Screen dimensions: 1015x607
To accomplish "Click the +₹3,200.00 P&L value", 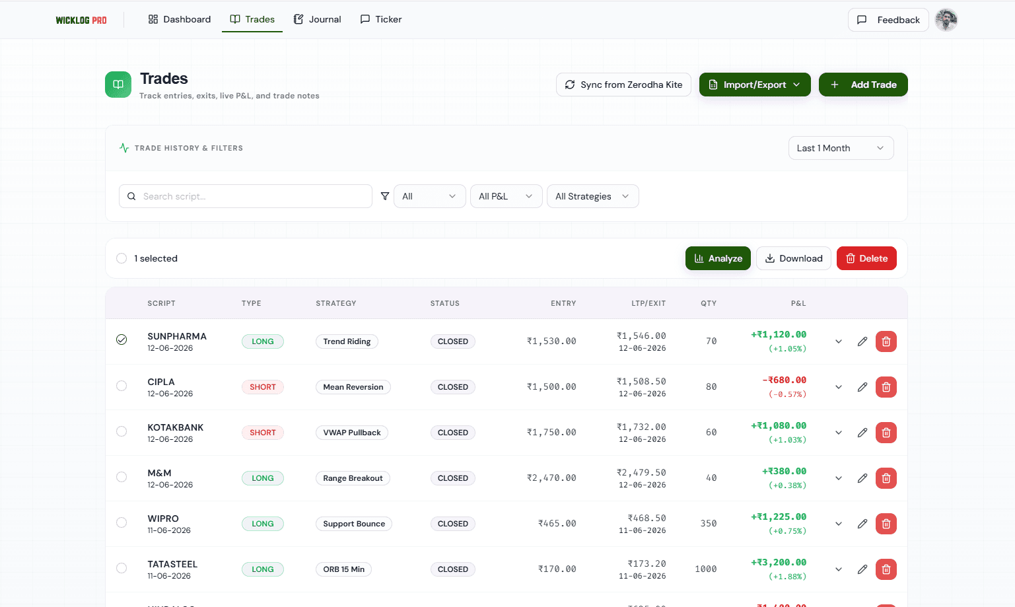I will (x=779, y=563).
